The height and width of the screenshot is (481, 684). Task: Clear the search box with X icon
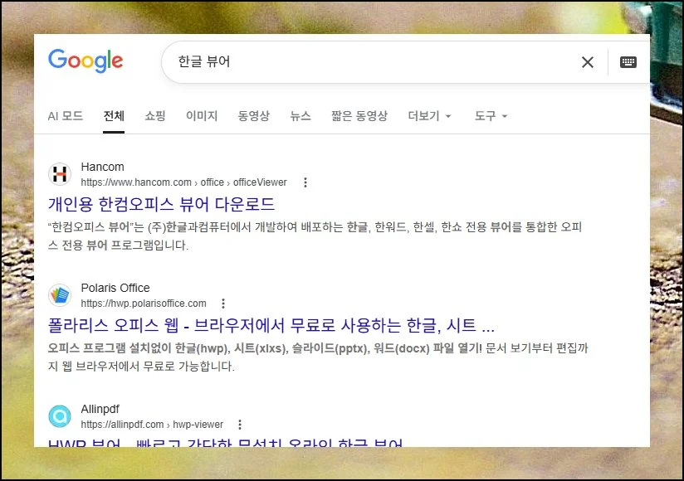coord(588,62)
